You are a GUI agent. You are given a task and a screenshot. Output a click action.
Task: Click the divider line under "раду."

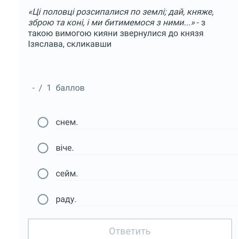pos(147,206)
